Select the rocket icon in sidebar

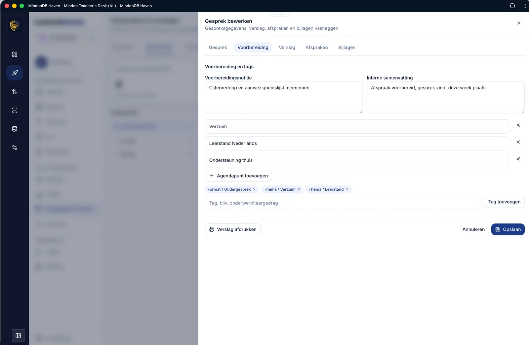15,73
